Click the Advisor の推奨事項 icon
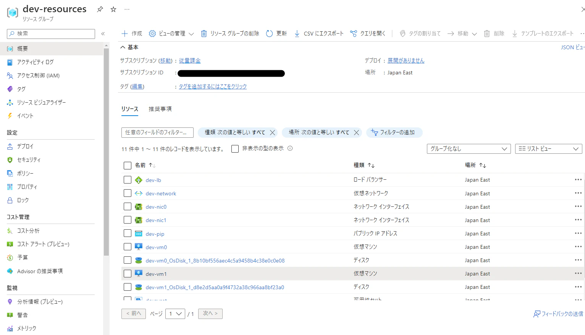The height and width of the screenshot is (335, 585). coord(10,271)
